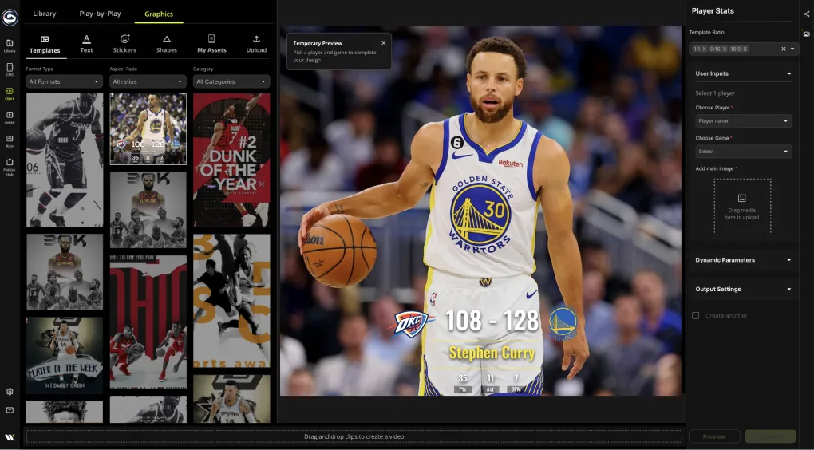The height and width of the screenshot is (450, 814).
Task: Click the Player Stats panel title
Action: pyautogui.click(x=713, y=11)
